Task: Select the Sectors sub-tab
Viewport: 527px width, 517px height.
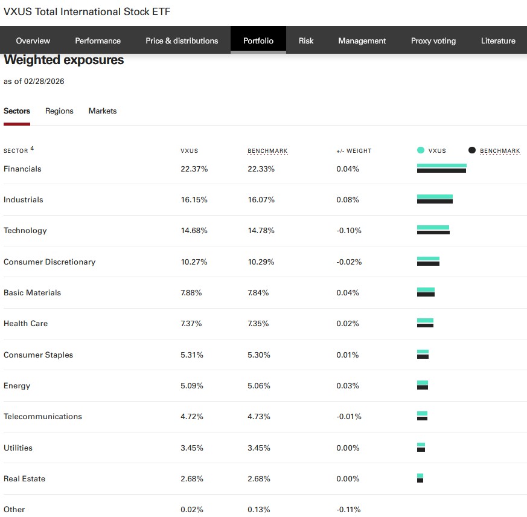Action: 17,111
